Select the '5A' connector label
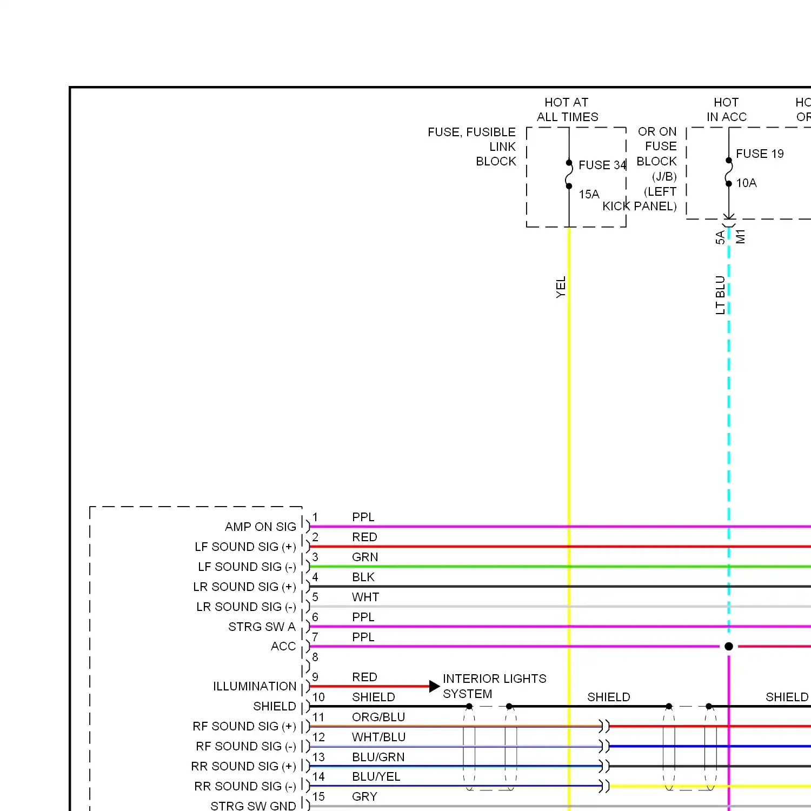This screenshot has width=811, height=811. [x=720, y=237]
